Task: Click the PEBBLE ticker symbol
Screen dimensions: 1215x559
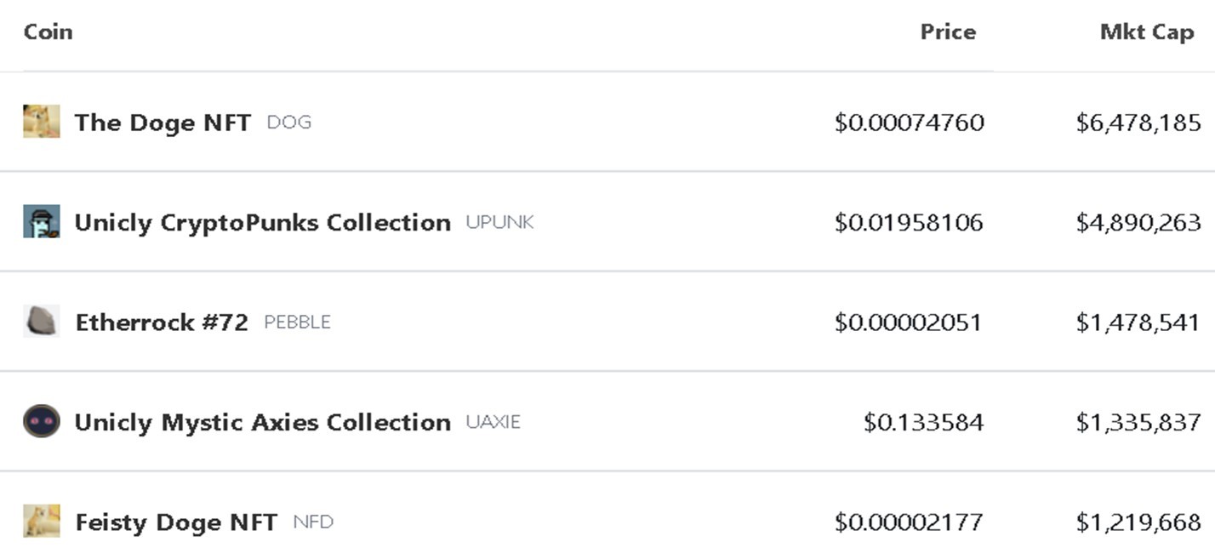Action: pyautogui.click(x=298, y=322)
